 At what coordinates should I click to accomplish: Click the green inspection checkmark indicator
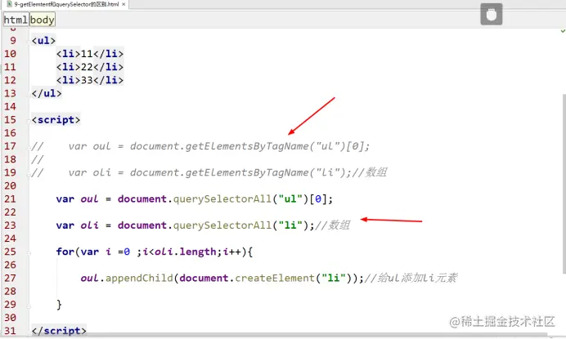pos(563,31)
